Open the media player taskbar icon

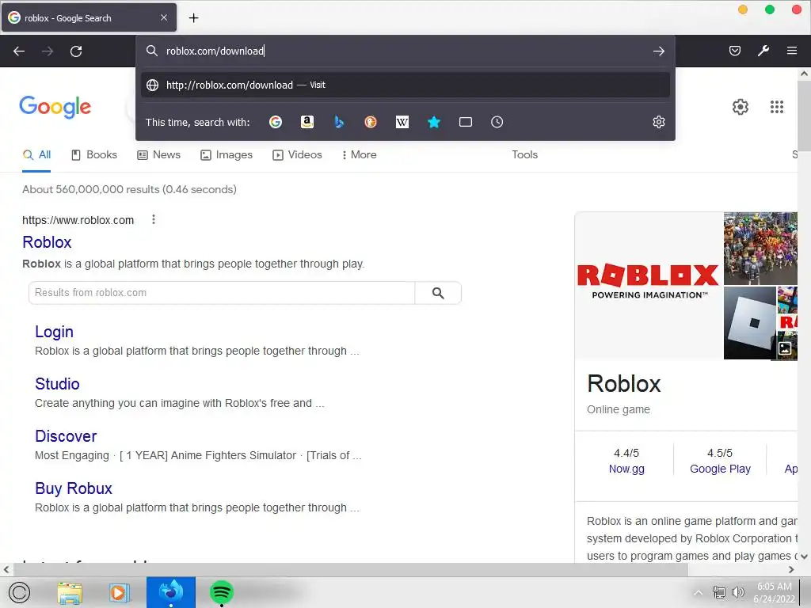[x=119, y=592]
